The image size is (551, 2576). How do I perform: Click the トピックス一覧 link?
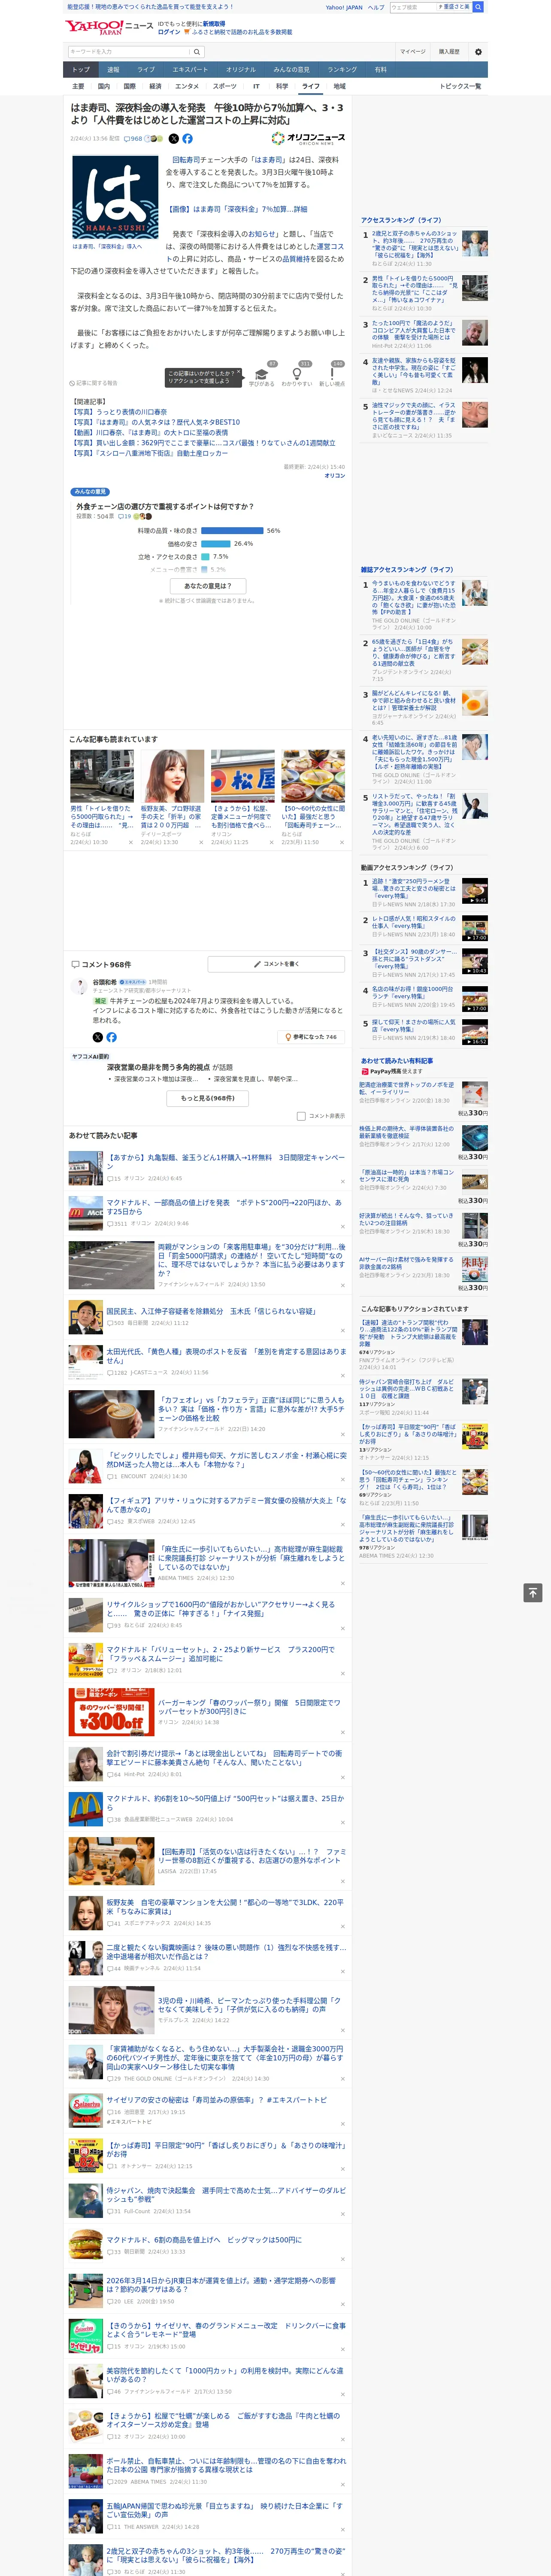coord(460,86)
